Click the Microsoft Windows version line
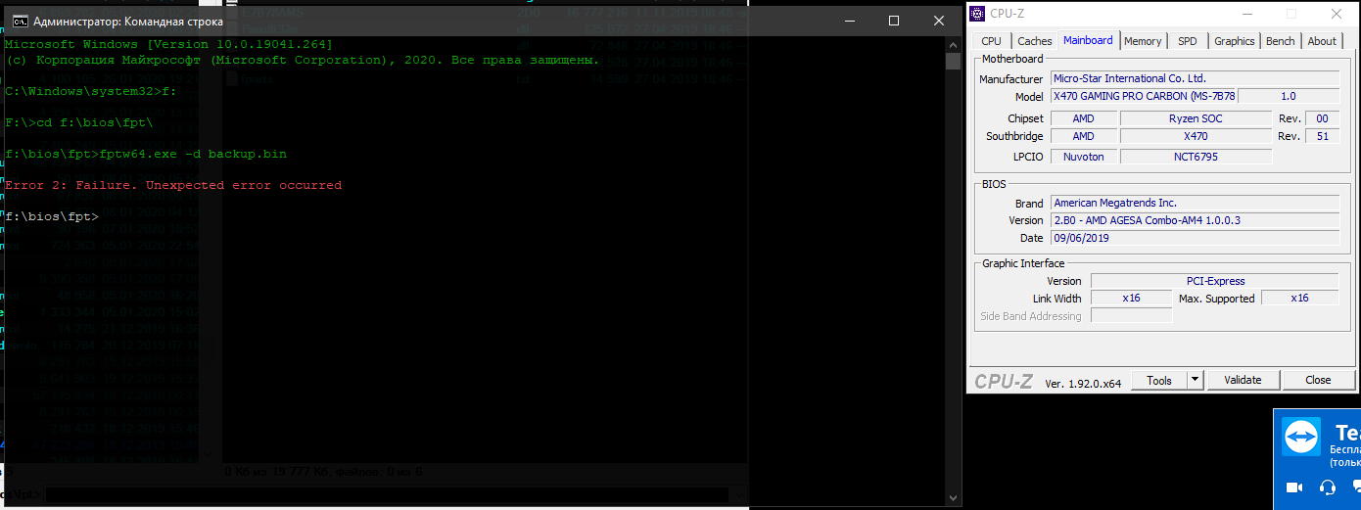 [168, 45]
